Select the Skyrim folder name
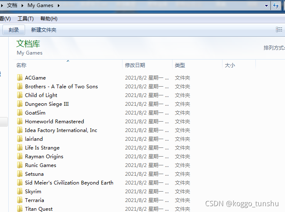Image resolution: width=285 pixels, height=212 pixels. coord(33,192)
